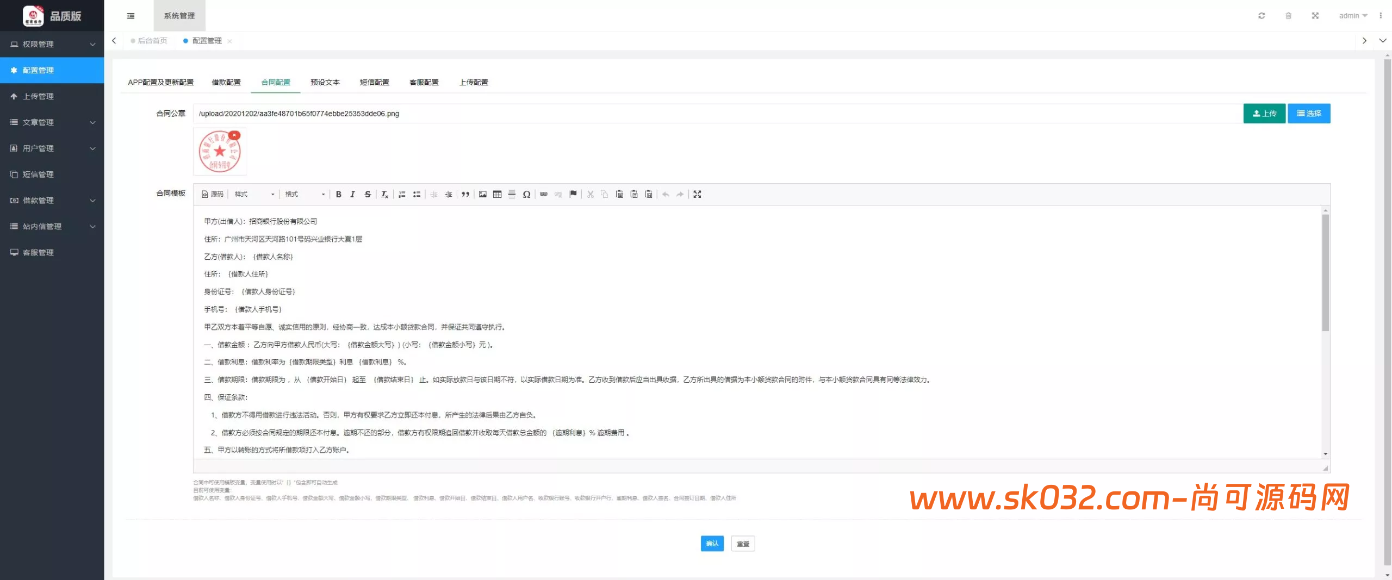Insert a block quote
The height and width of the screenshot is (580, 1392).
465,194
